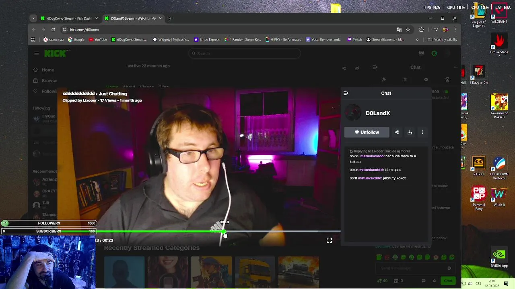Open the YouTube bookmark

coord(98,40)
